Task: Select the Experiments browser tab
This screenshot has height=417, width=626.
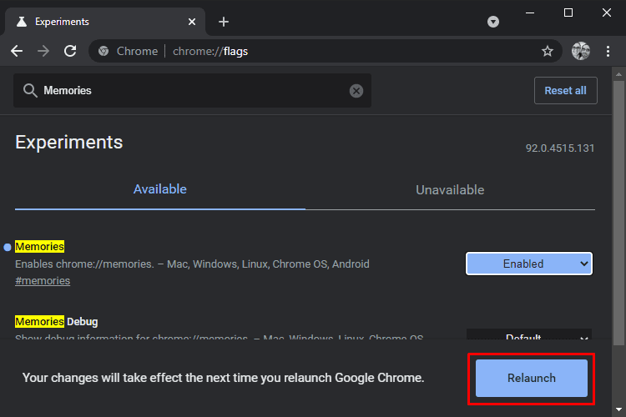Action: click(105, 22)
